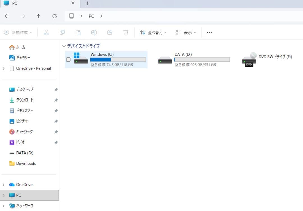Open the 新規作成 new item button
Image resolution: width=303 pixels, height=211 pixels.
coord(18,32)
